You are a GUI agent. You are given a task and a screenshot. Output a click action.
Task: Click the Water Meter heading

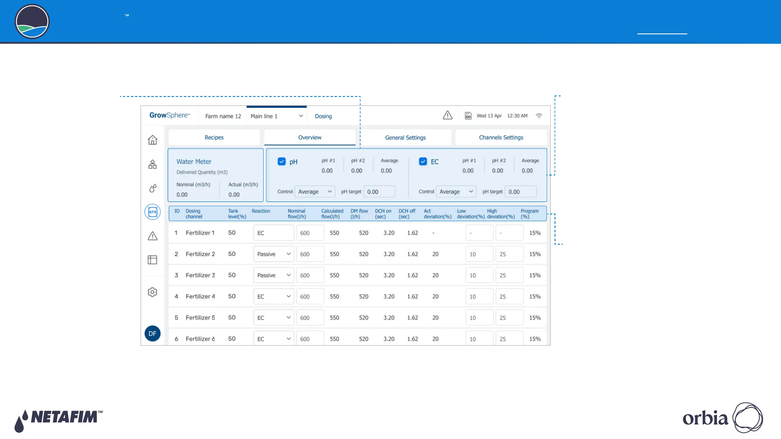(x=194, y=161)
